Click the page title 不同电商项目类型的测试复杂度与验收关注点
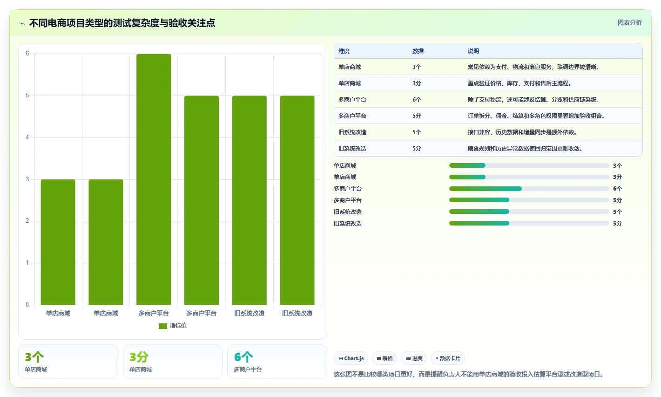This screenshot has width=661, height=397. (x=122, y=23)
